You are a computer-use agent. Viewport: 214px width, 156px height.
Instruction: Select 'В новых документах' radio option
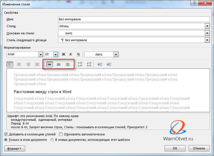(52, 140)
